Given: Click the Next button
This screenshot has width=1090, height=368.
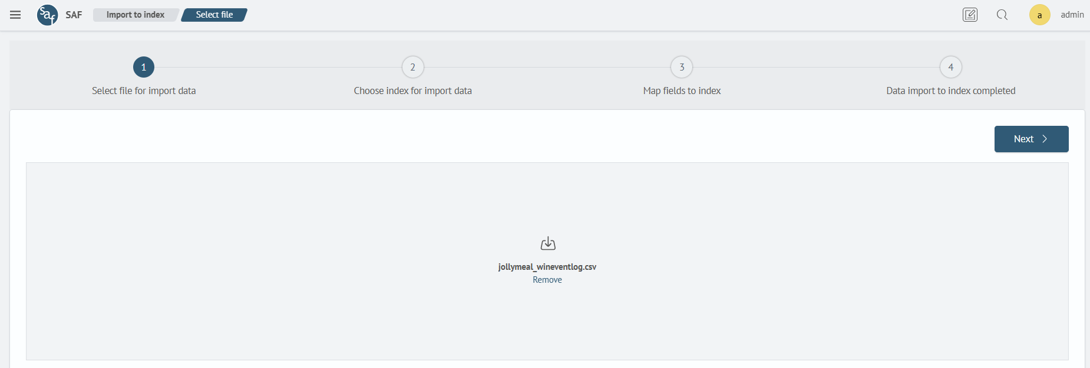Looking at the screenshot, I should [x=1031, y=139].
